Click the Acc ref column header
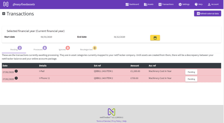 click(x=152, y=66)
